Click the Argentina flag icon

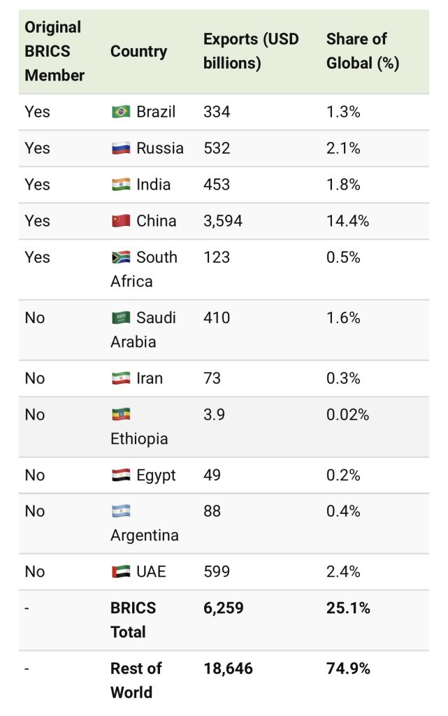tap(121, 512)
